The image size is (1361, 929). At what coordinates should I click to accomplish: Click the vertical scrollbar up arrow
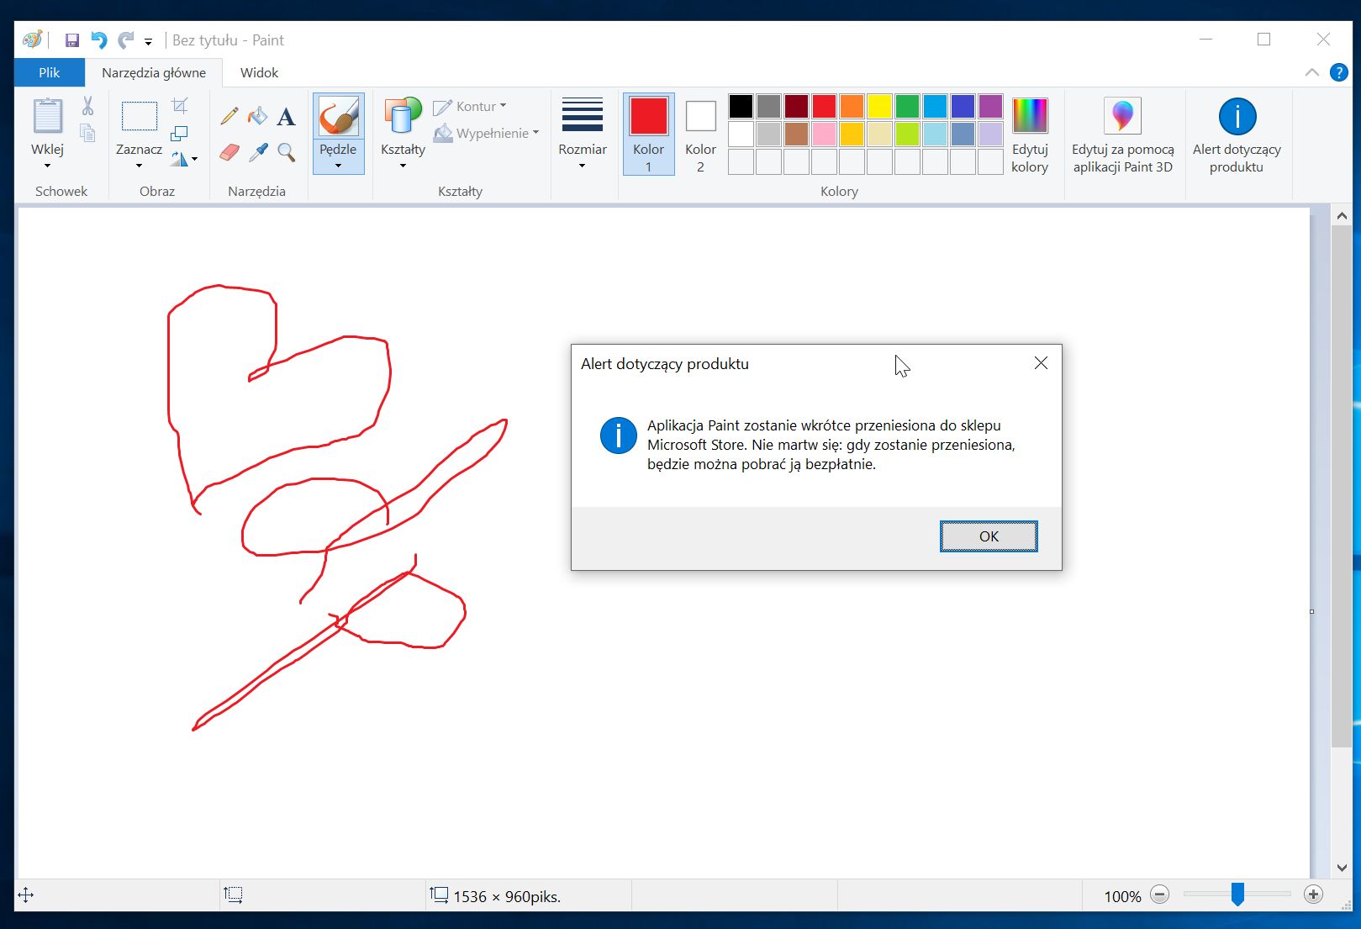(1342, 216)
